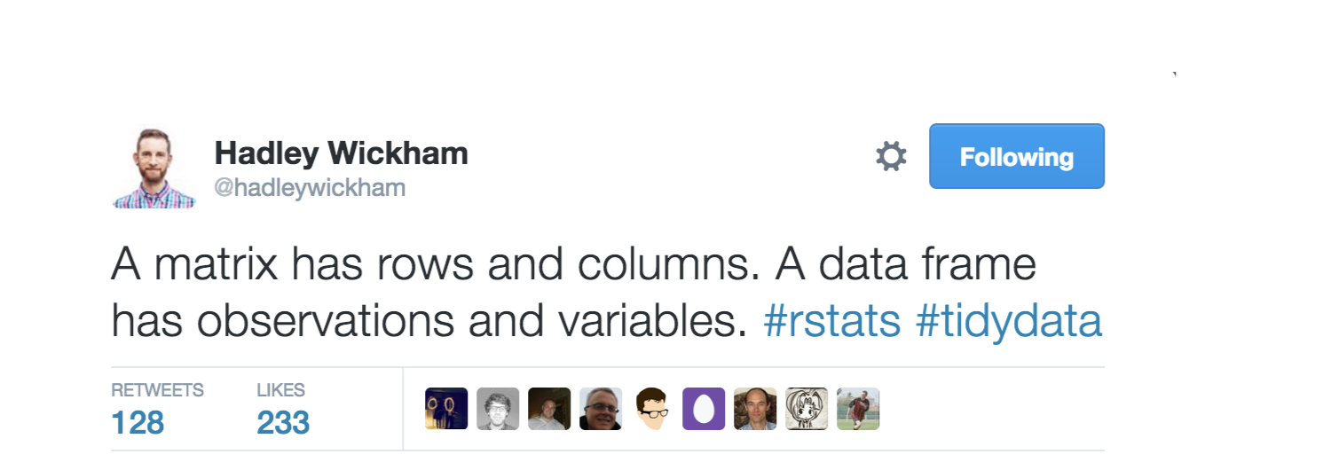Screen dimensions: 1331x470
Task: Click the tweet text about data frames
Action: 607,294
